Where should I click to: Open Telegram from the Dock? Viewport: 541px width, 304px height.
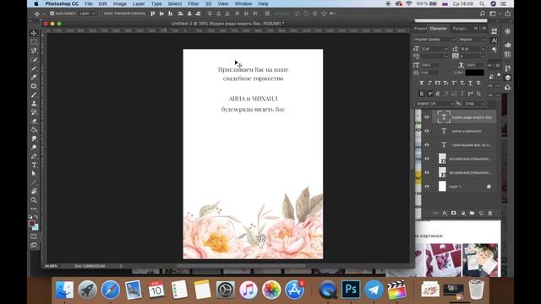(x=374, y=289)
